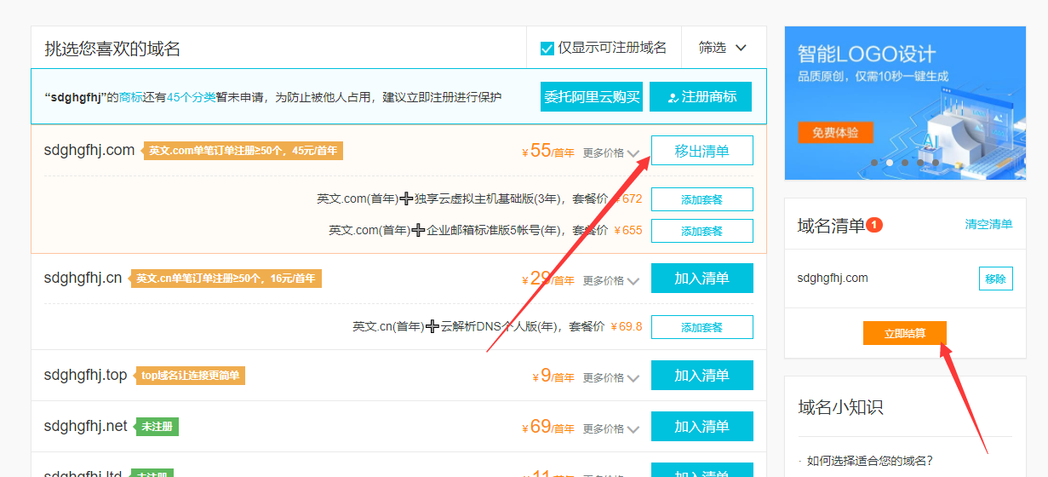Expand 更多价格 for sdghgfhj.cn
The image size is (1048, 477).
tap(610, 281)
